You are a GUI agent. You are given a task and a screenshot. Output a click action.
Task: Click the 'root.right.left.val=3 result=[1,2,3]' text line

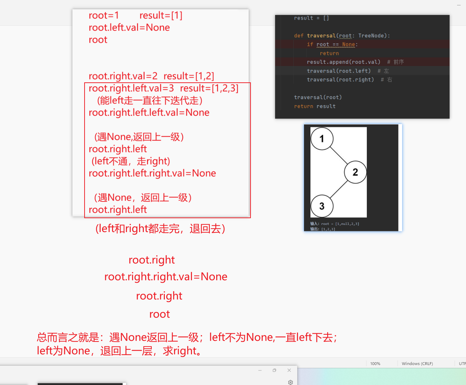click(164, 88)
